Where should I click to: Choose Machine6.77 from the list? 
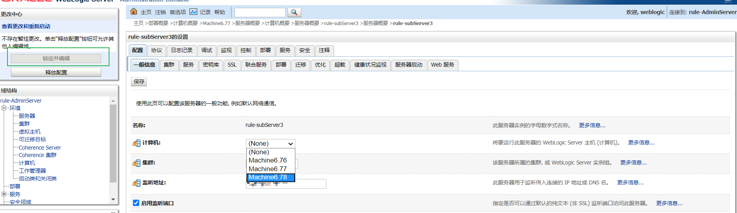[x=271, y=169]
